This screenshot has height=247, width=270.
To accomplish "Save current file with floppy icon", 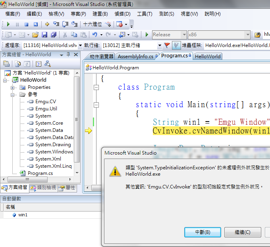I will pyautogui.click(x=44, y=35).
